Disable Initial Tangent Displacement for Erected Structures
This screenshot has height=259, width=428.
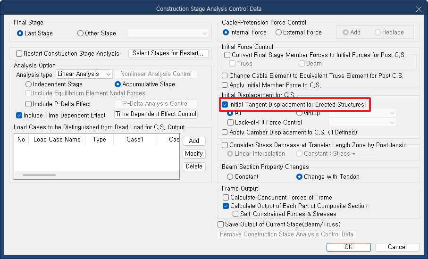tap(225, 105)
